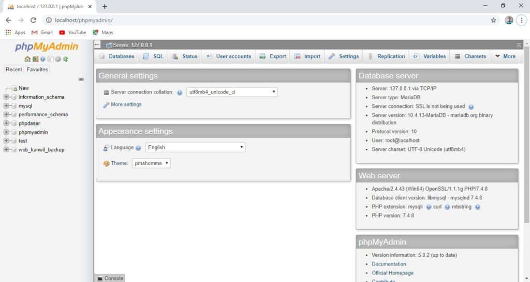Click the More settings link
Image resolution: width=530 pixels, height=282 pixels.
click(126, 104)
